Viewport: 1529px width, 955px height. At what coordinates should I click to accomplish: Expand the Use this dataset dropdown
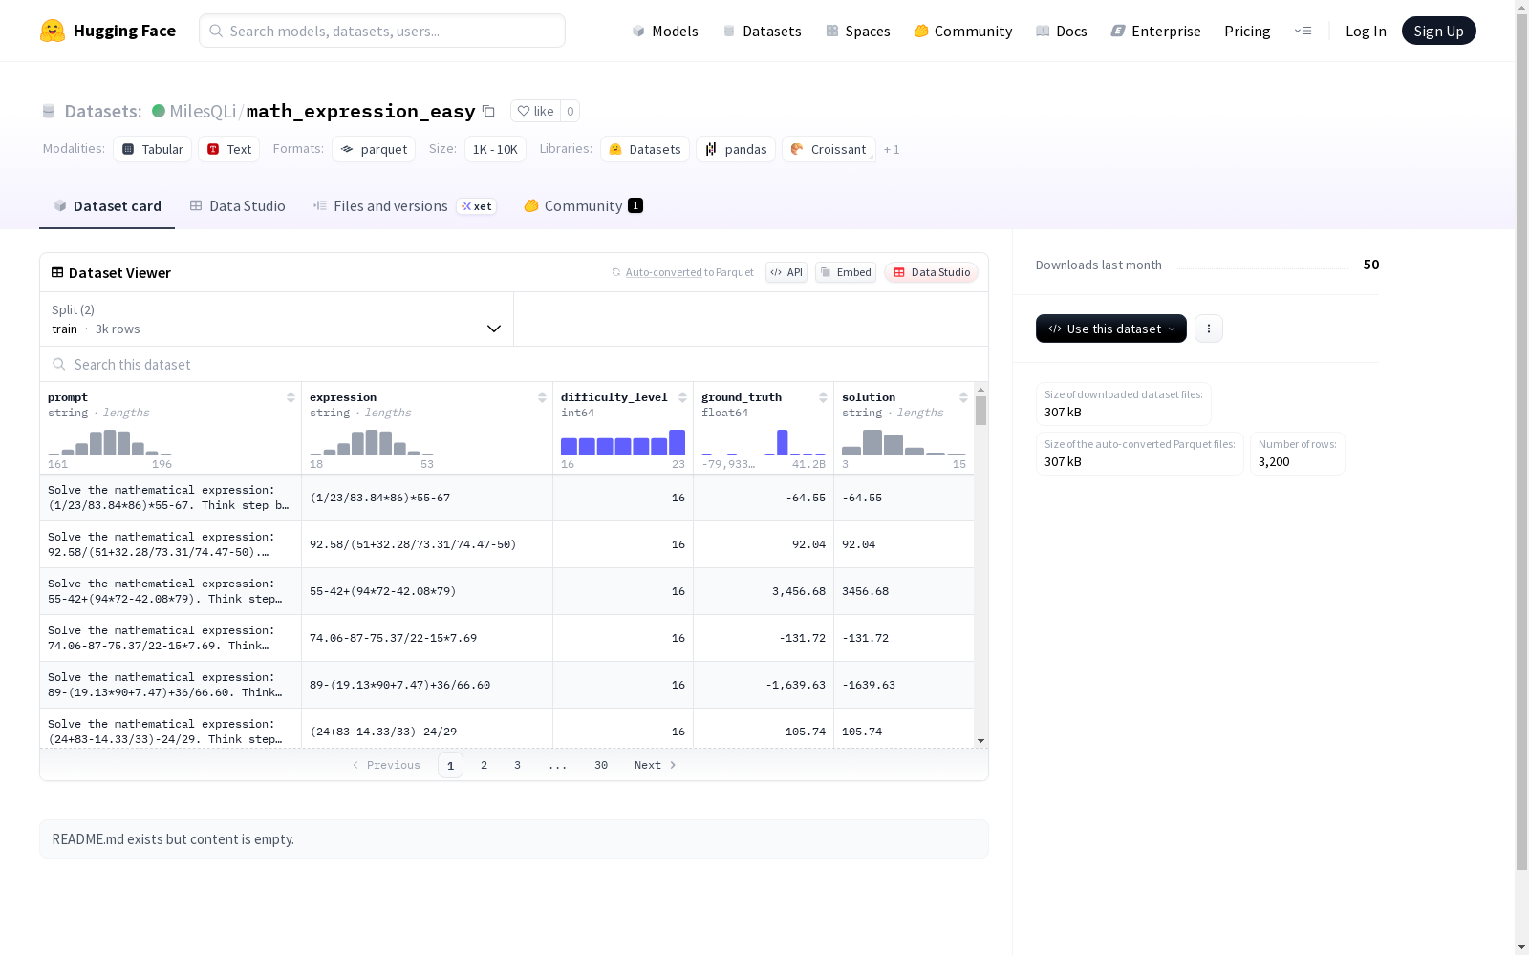pyautogui.click(x=1111, y=329)
